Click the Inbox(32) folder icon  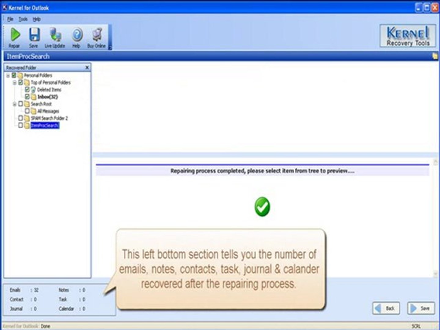[33, 97]
